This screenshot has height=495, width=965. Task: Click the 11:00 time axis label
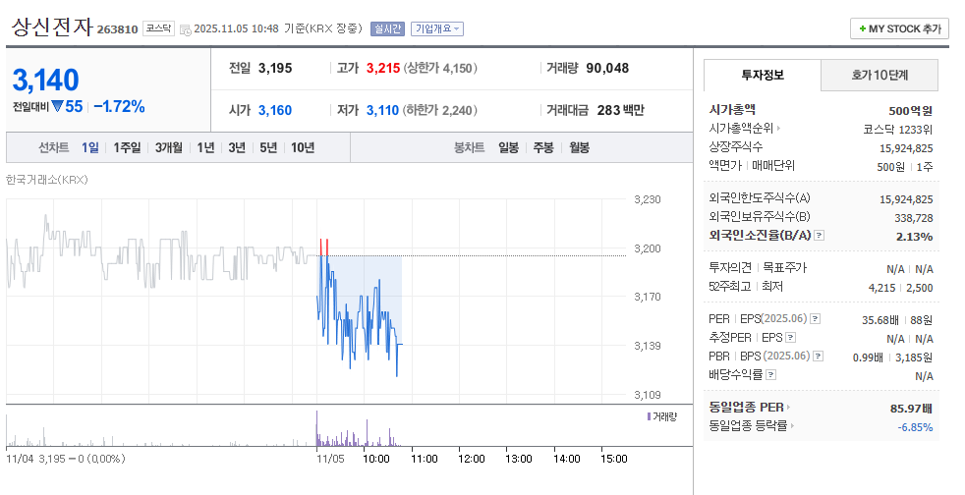point(425,459)
